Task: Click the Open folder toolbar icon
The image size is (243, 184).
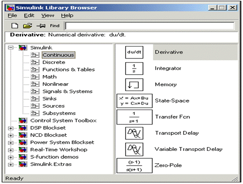Action: (28, 26)
